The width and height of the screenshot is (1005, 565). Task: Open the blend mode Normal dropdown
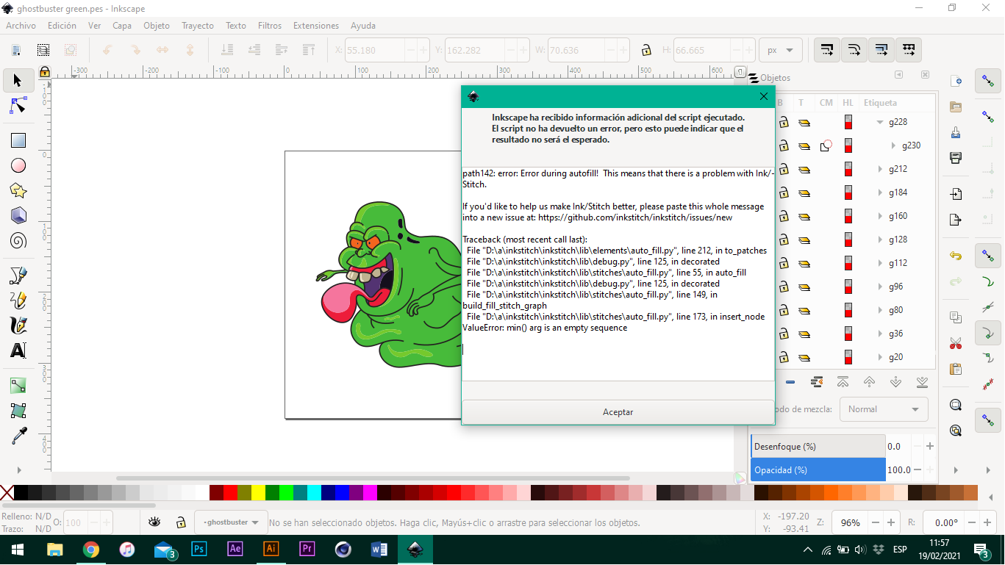coord(884,409)
